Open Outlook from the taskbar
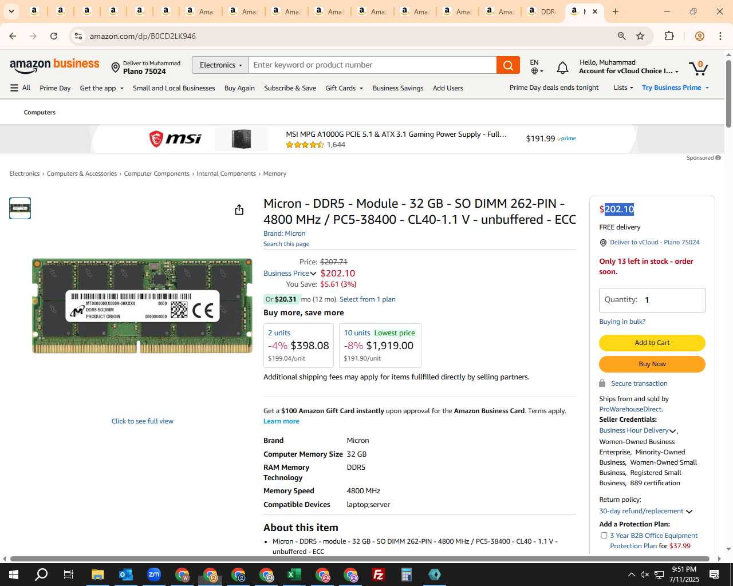This screenshot has width=733, height=586. coord(125,575)
